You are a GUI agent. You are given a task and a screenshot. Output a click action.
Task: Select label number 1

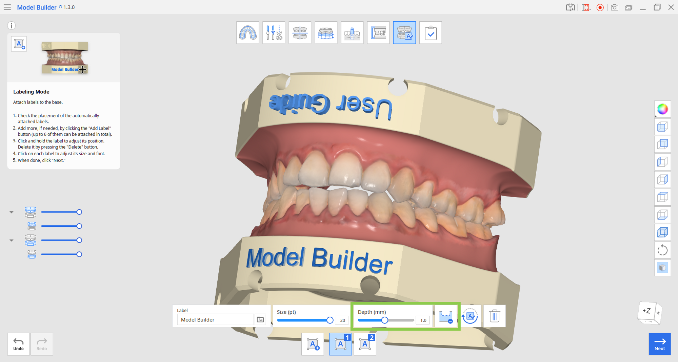click(x=340, y=344)
